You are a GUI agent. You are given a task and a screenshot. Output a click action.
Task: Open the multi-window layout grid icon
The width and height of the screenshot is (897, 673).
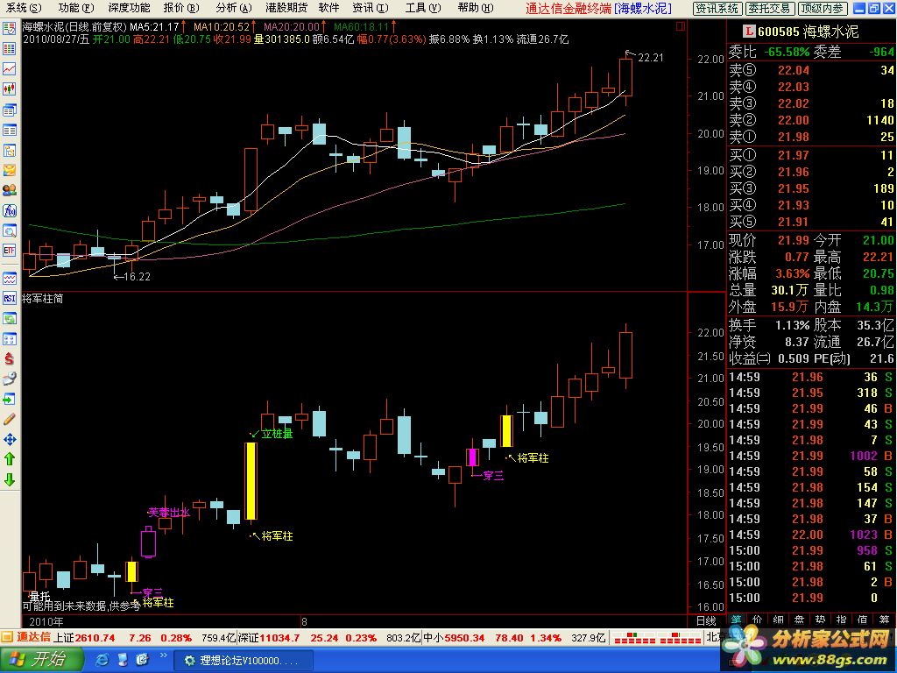tap(9, 339)
